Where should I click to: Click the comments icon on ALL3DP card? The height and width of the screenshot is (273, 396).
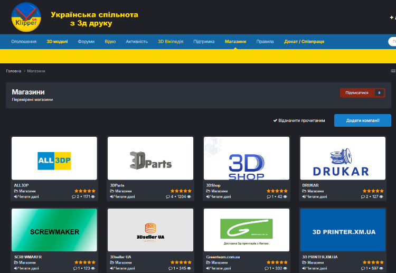74,197
